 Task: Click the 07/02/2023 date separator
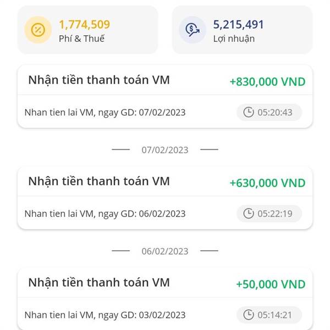[165, 150]
